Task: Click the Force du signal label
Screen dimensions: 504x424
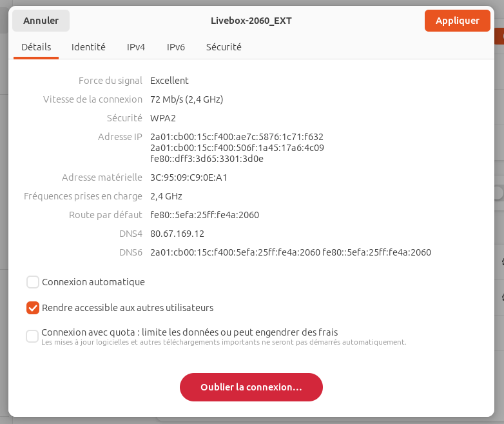Action: point(110,81)
